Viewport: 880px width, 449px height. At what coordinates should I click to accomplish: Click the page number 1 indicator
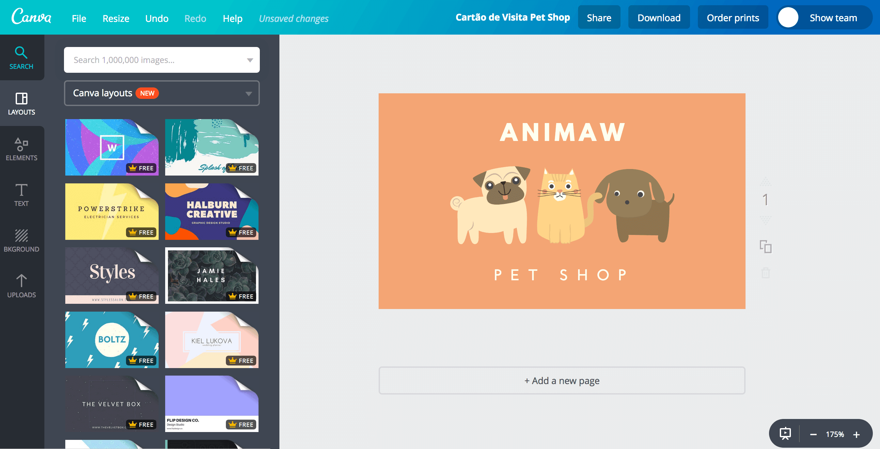765,200
